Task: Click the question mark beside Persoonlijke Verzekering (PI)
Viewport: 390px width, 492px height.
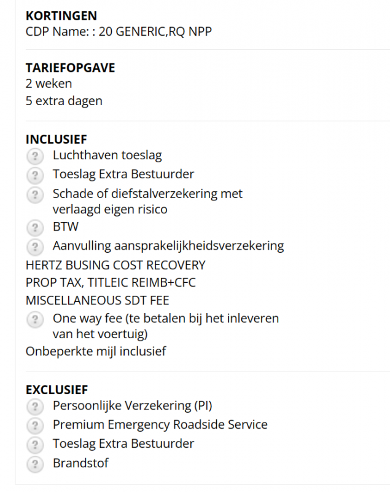Action: tap(35, 406)
